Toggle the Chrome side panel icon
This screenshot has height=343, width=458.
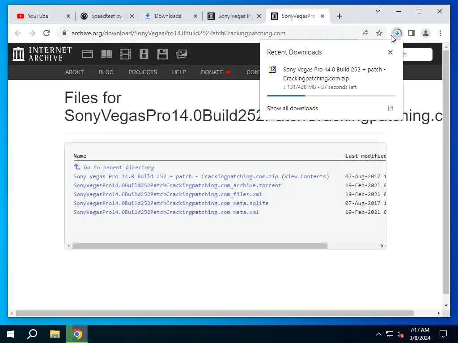[x=411, y=33]
